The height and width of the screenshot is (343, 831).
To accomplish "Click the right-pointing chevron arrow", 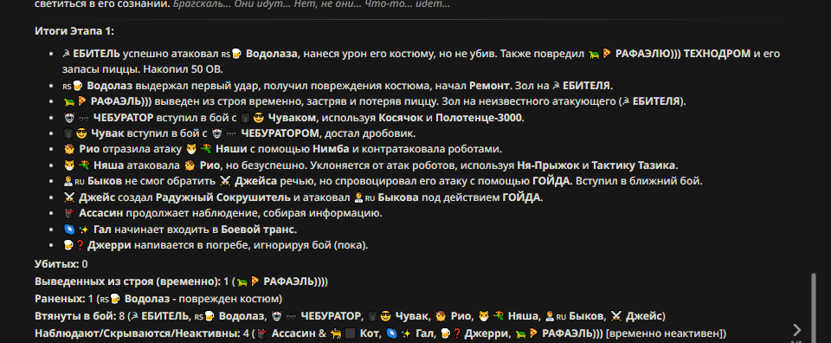I will 796,330.
